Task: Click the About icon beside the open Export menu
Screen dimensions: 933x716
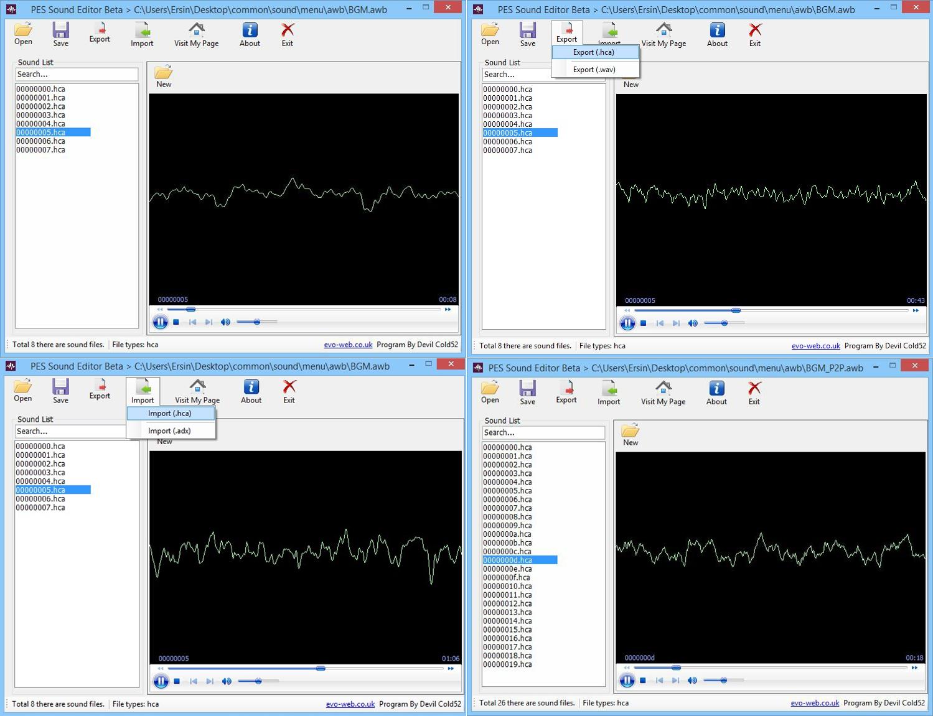Action: 717,35
